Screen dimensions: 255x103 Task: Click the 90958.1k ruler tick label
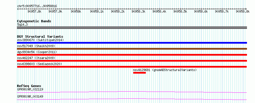[x=97, y=11]
